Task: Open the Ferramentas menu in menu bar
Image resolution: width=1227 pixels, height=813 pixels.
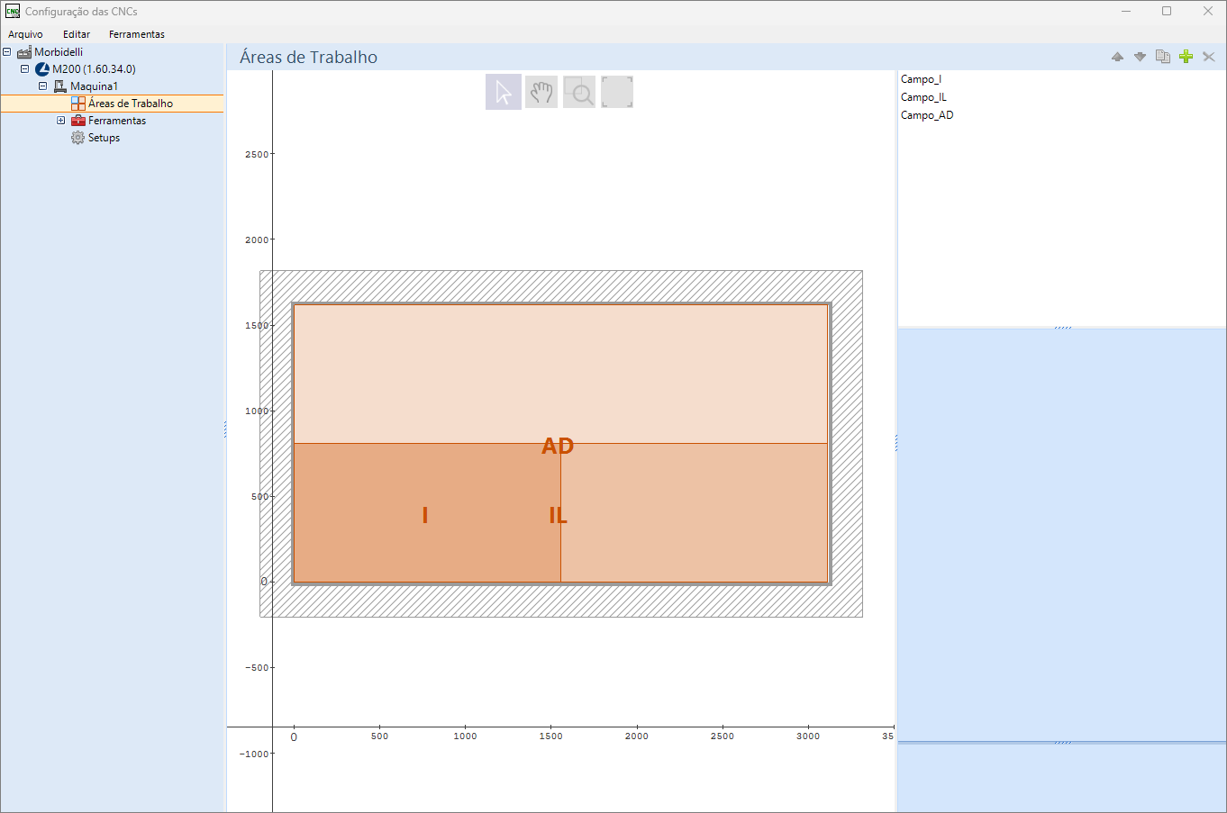Action: [x=137, y=34]
